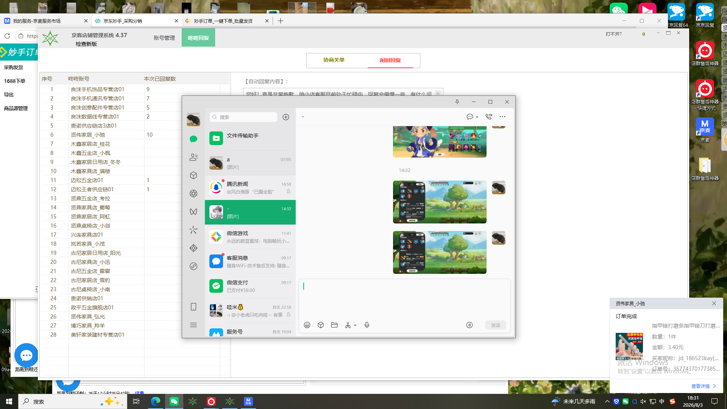
Task: Start a voice call in chat header
Action: 489,117
